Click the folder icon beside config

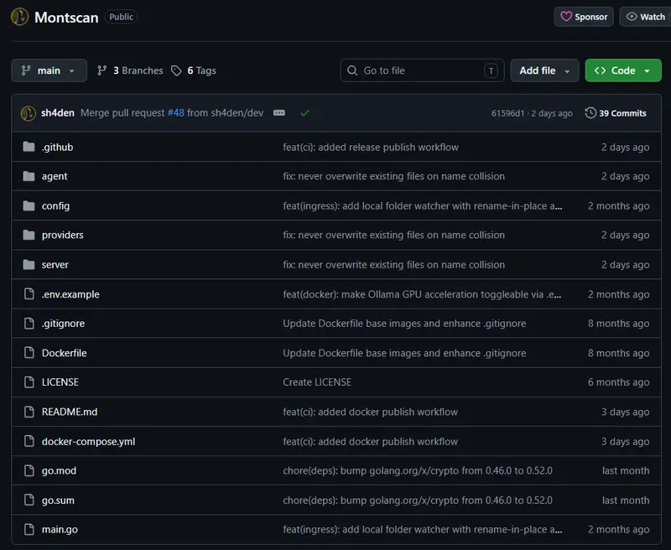[29, 206]
